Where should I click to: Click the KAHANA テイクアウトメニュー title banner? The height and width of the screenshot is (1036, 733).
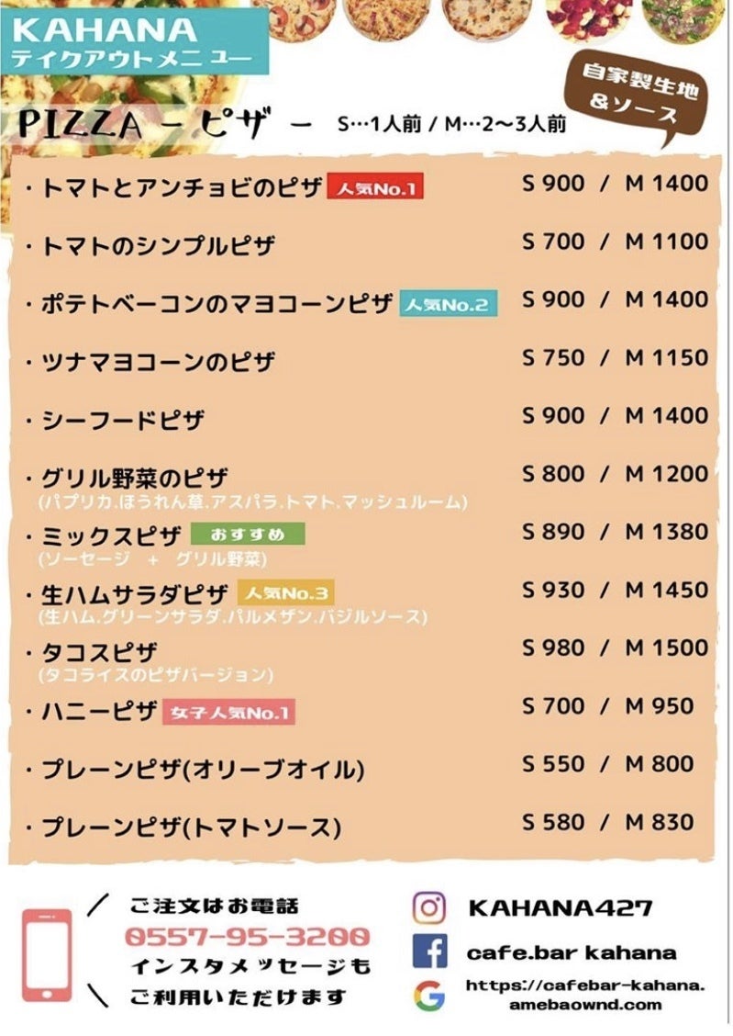tap(136, 41)
